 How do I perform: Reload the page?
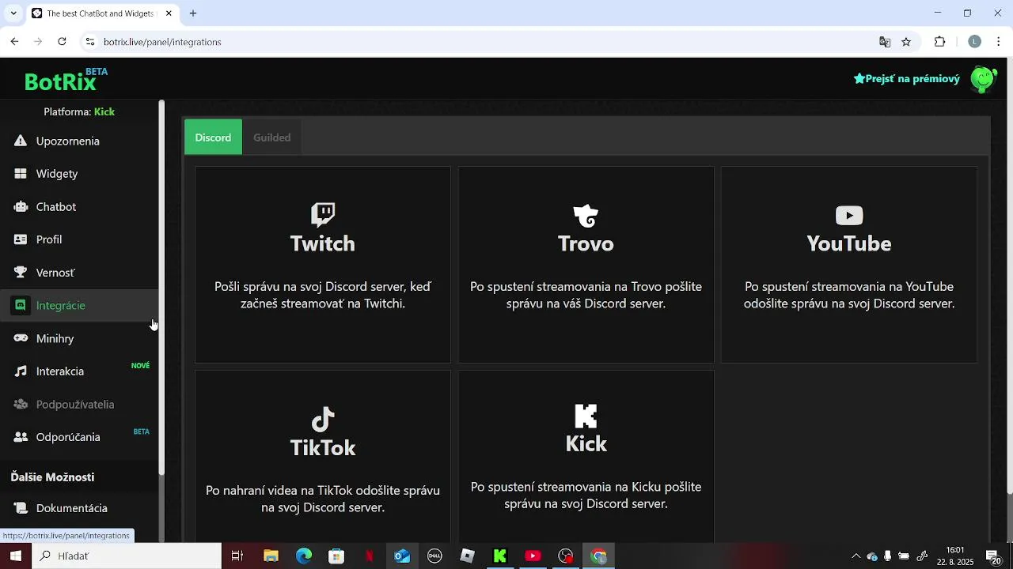point(62,42)
